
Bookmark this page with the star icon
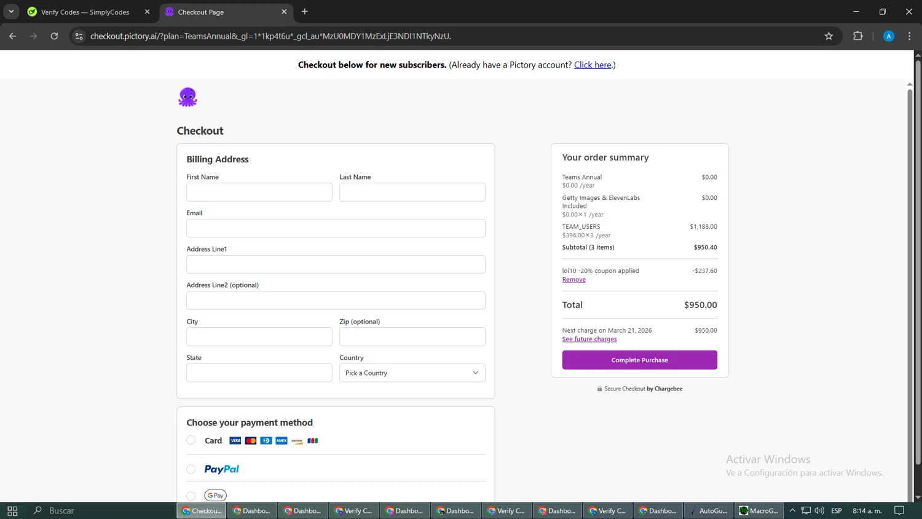click(829, 36)
